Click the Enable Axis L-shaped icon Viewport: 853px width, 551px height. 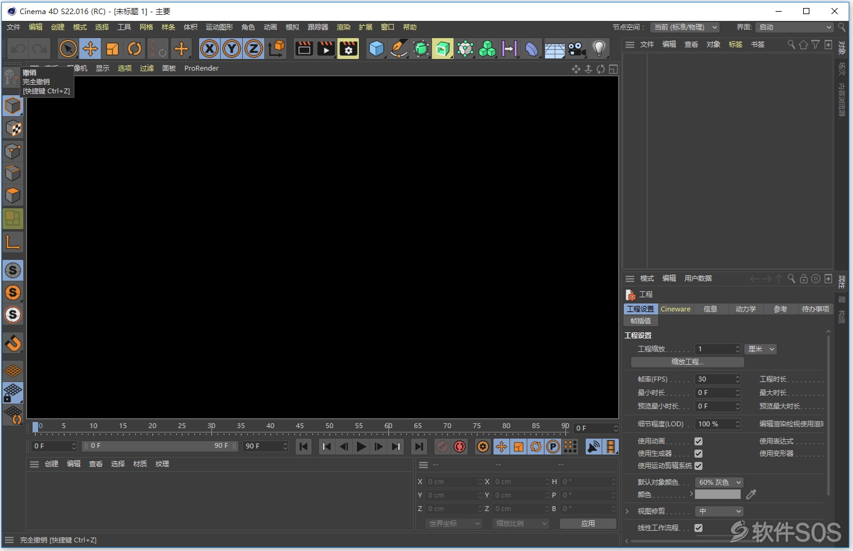click(x=13, y=242)
